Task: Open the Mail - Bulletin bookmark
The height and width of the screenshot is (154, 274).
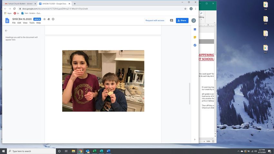Action: [x=31, y=13]
